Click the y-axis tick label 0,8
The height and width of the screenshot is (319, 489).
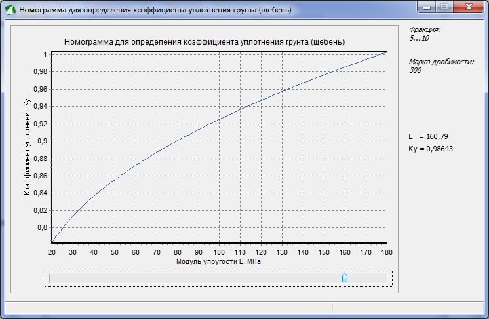pos(43,227)
